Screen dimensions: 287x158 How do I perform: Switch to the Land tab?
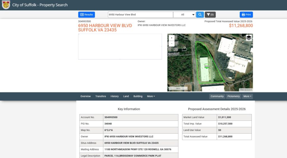(126, 96)
